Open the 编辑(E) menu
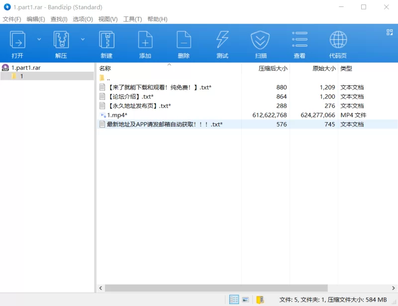This screenshot has width=398, height=306. [x=36, y=19]
